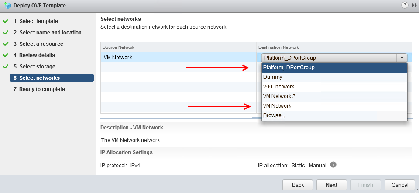This screenshot has width=419, height=193.
Task: Open the Destination Network dropdown arrow
Action: click(402, 58)
